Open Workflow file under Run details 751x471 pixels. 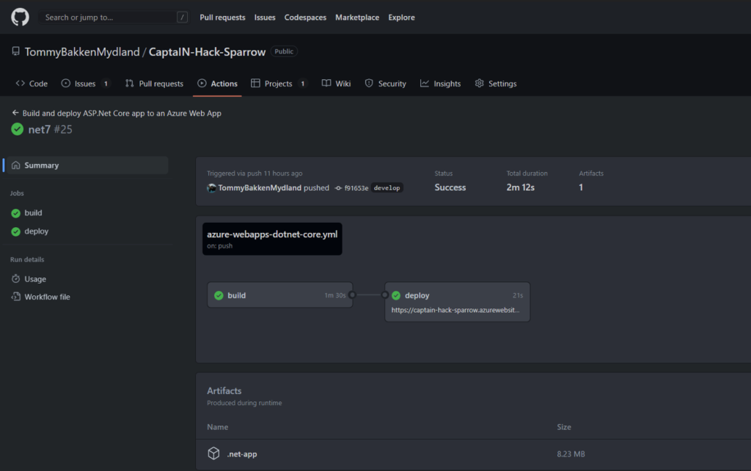pos(47,297)
